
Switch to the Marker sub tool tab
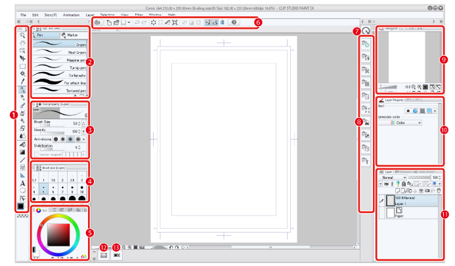coord(74,35)
